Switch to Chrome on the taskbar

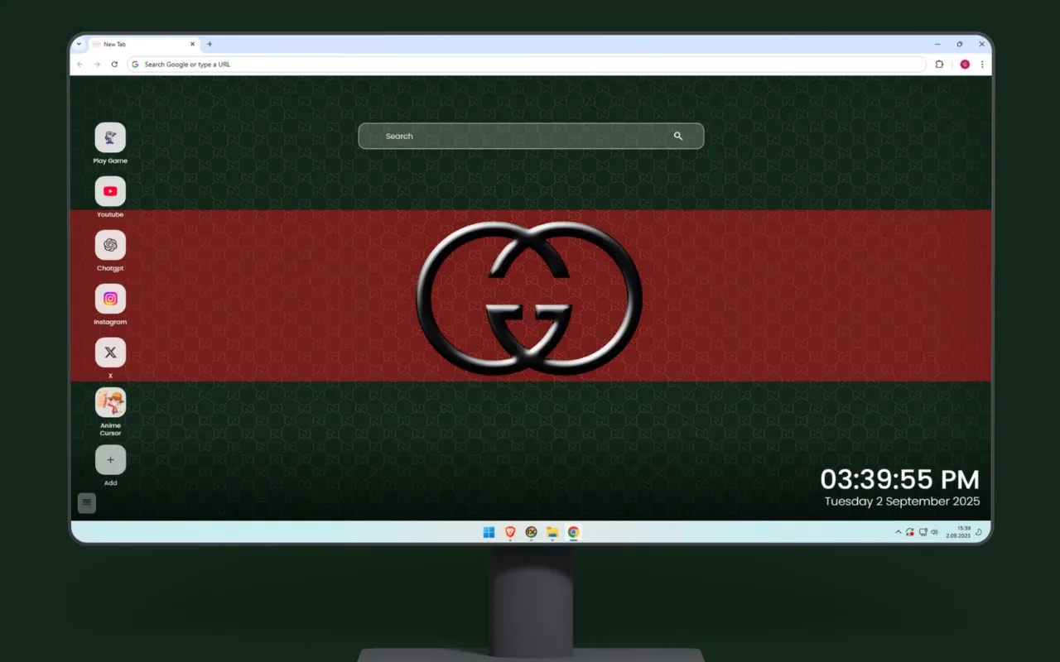[x=573, y=532]
